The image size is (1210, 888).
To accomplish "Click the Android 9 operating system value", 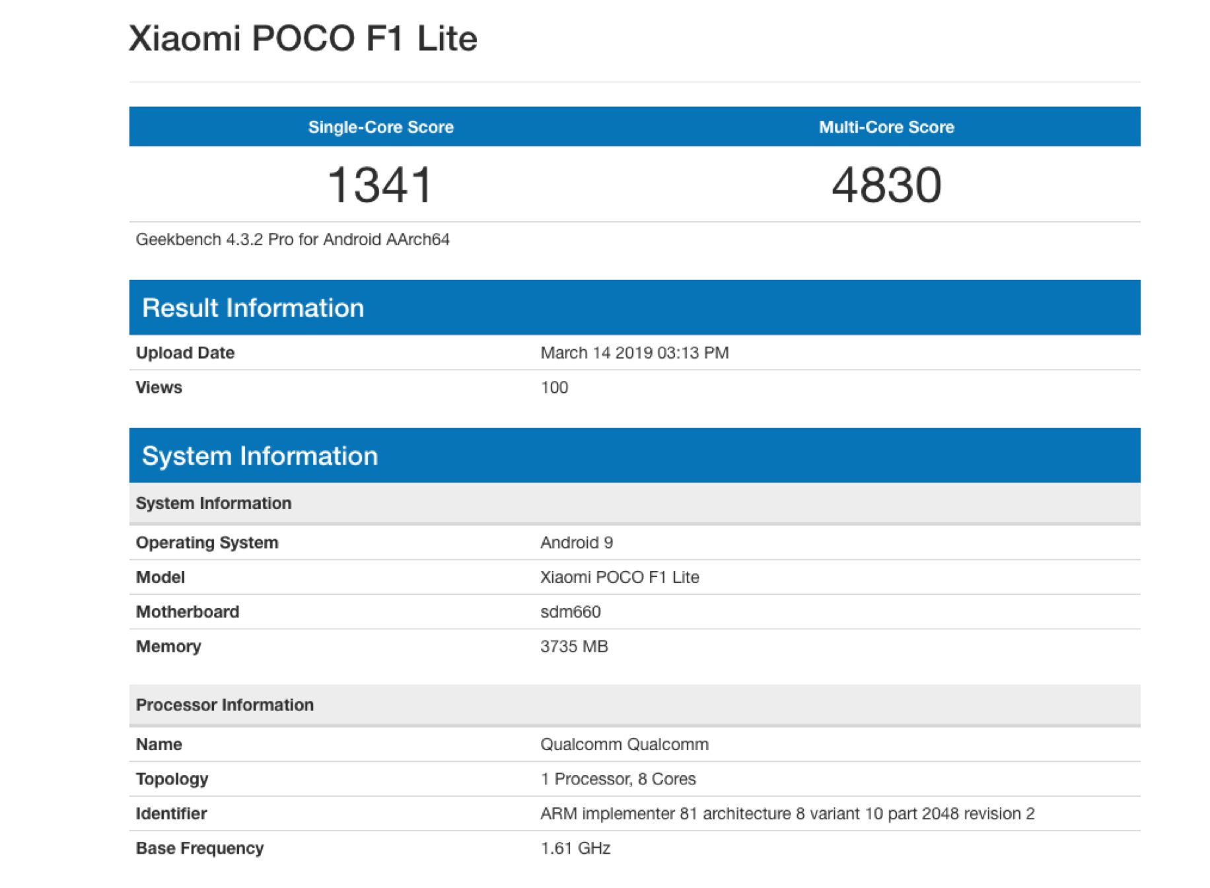I will (x=576, y=543).
